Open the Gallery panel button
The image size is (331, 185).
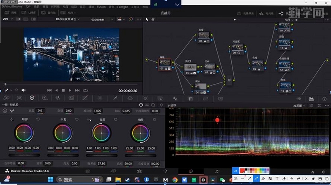point(10,13)
